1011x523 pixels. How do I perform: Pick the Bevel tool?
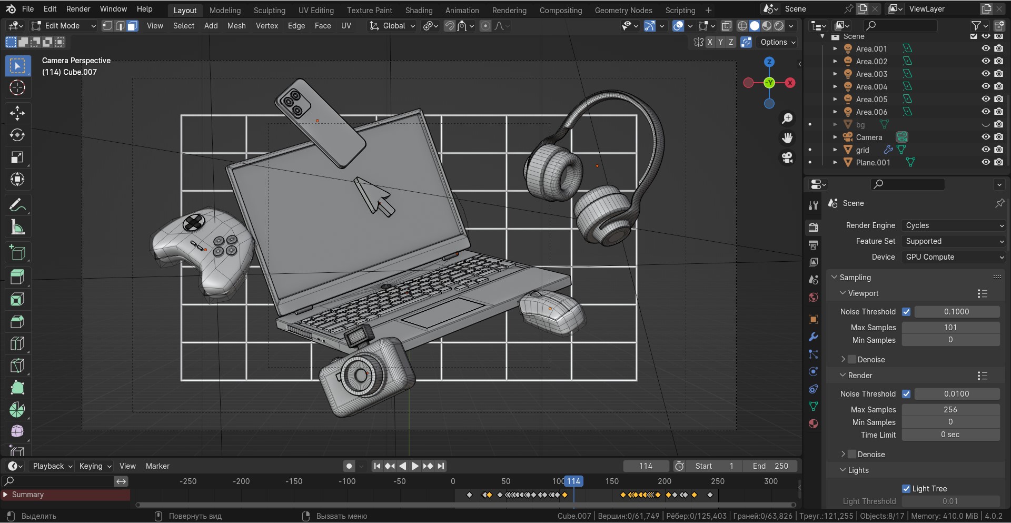(17, 321)
